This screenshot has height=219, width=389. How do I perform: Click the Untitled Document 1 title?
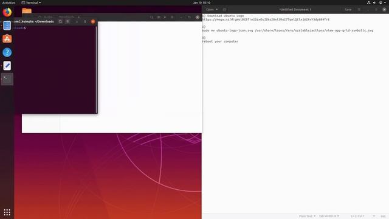click(295, 10)
